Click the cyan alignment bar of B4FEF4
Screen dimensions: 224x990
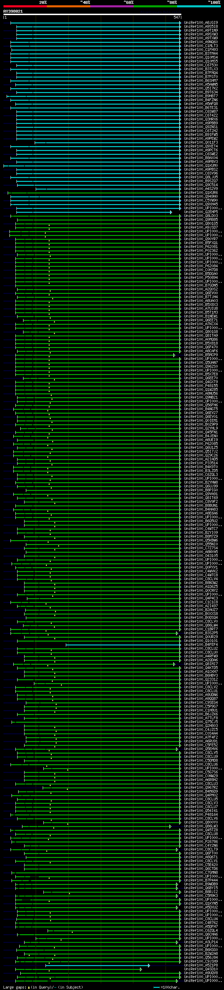(x=123, y=645)
